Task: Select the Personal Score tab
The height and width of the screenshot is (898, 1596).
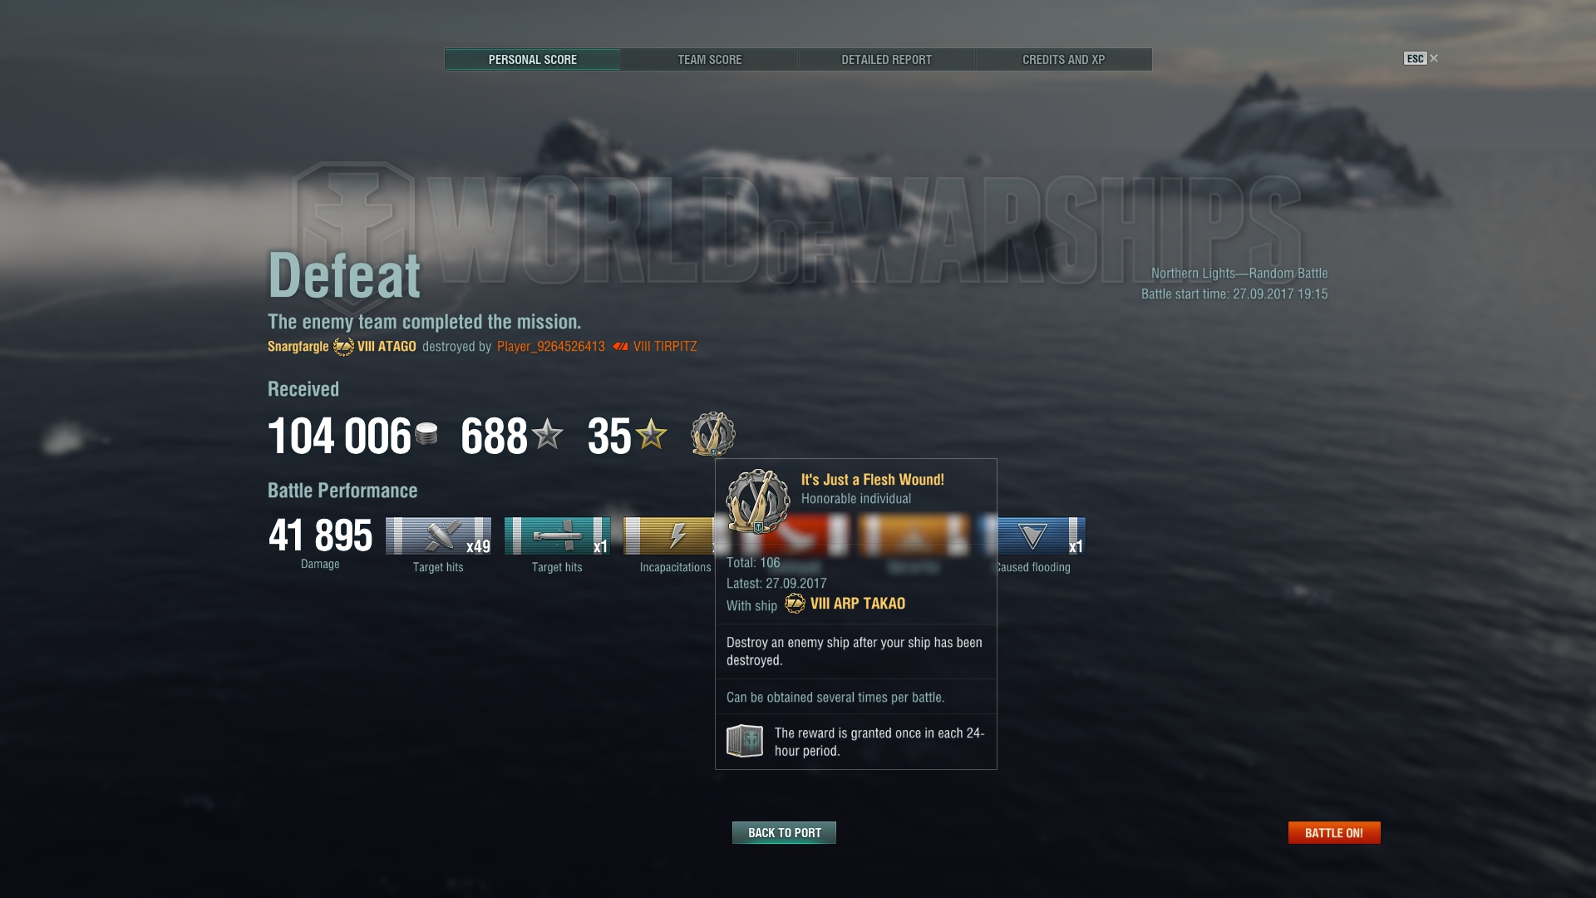Action: 532,60
